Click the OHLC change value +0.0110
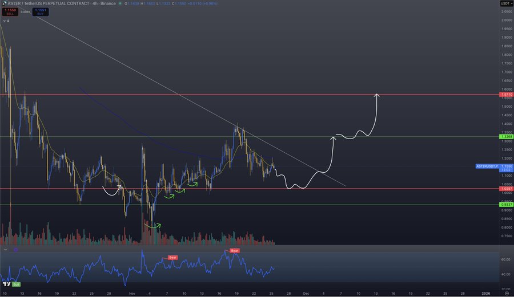The image size is (514, 297). 195,3
